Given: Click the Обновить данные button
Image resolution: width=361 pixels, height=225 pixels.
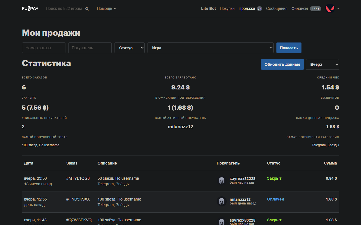Looking at the screenshot, I should 282,64.
